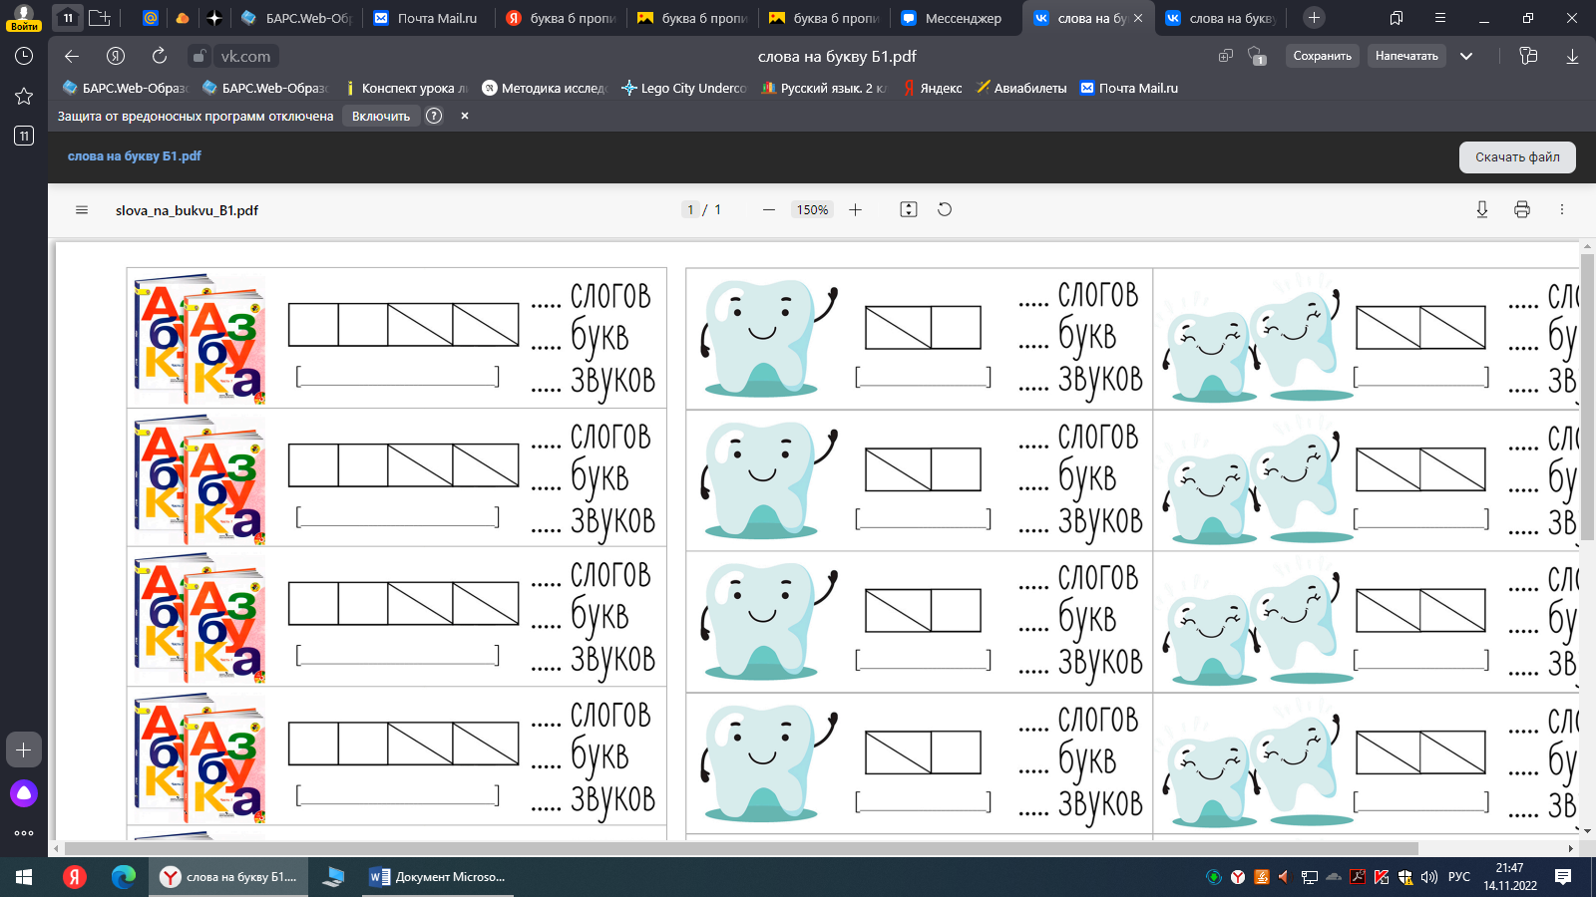Launch Alice assistant purple icon
The width and height of the screenshot is (1596, 897).
click(x=24, y=793)
